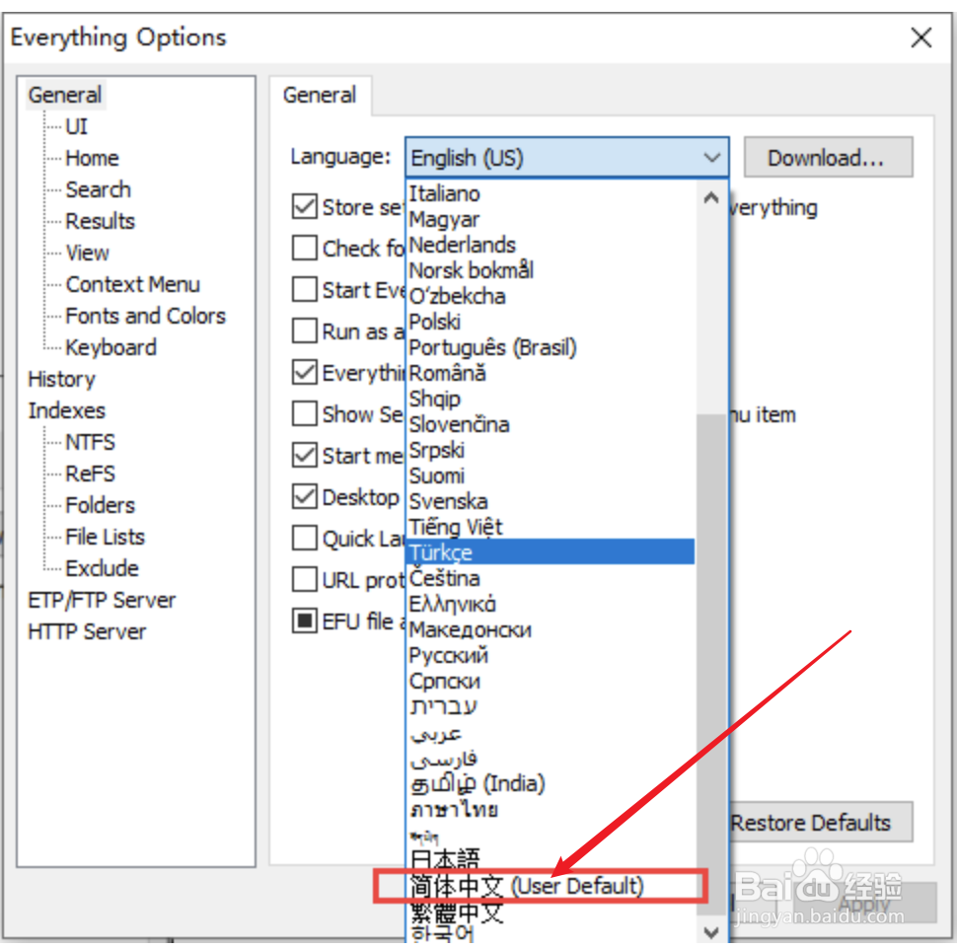
Task: Open the General settings tab
Action: pyautogui.click(x=320, y=96)
